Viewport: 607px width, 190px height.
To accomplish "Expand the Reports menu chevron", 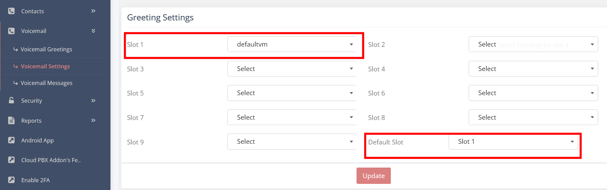I will [93, 120].
